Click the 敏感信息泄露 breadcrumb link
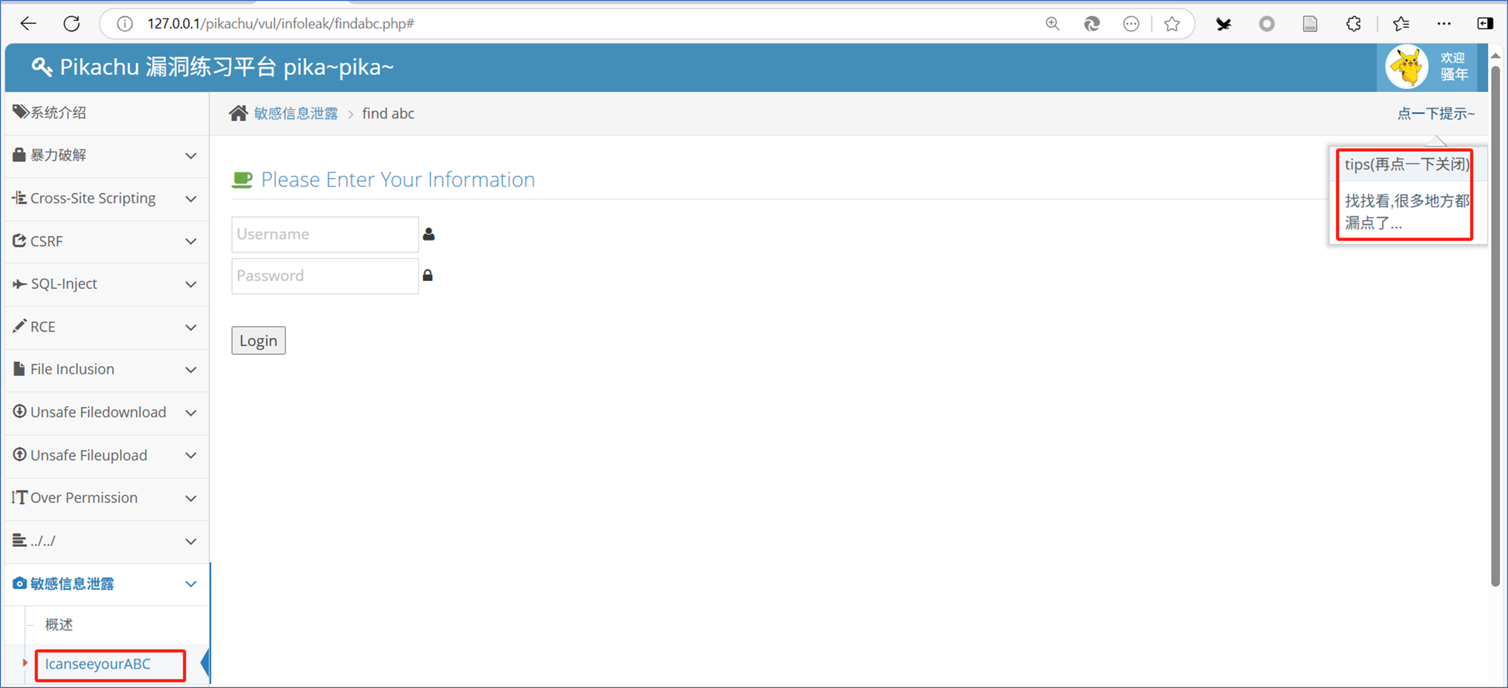Viewport: 1508px width, 688px height. coord(296,113)
